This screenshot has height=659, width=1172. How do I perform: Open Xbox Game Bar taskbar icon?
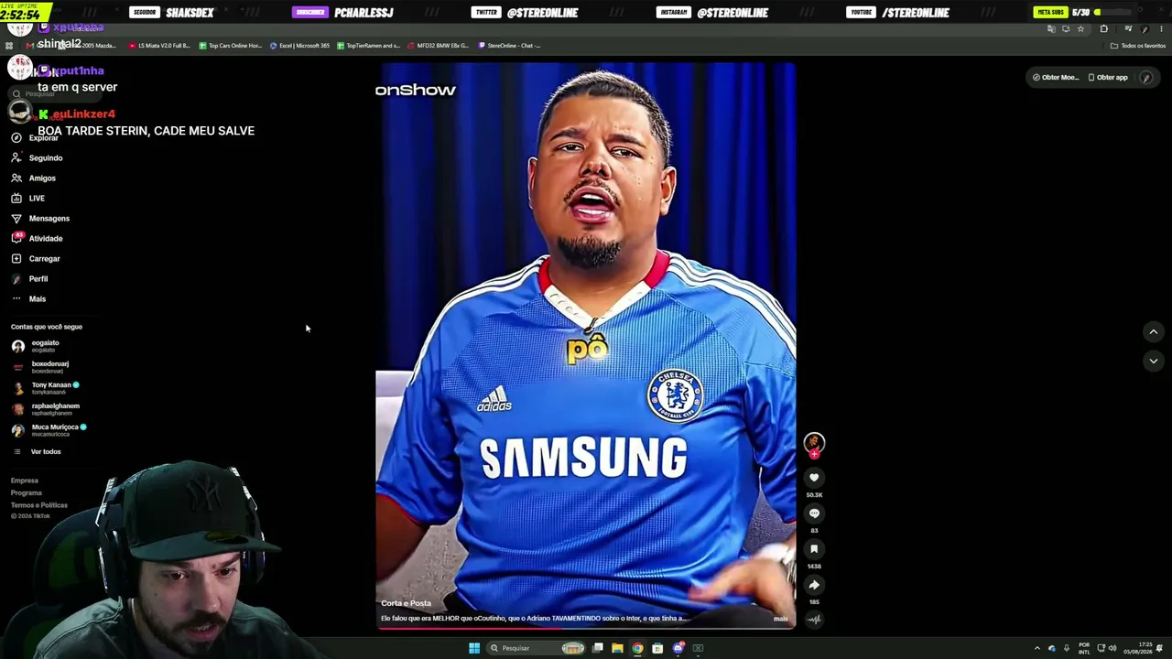click(x=698, y=648)
